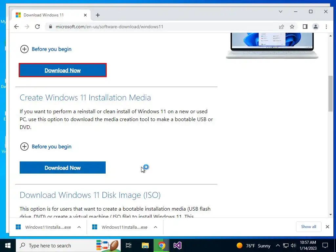Open the Chrome profile avatar menu

[315, 27]
